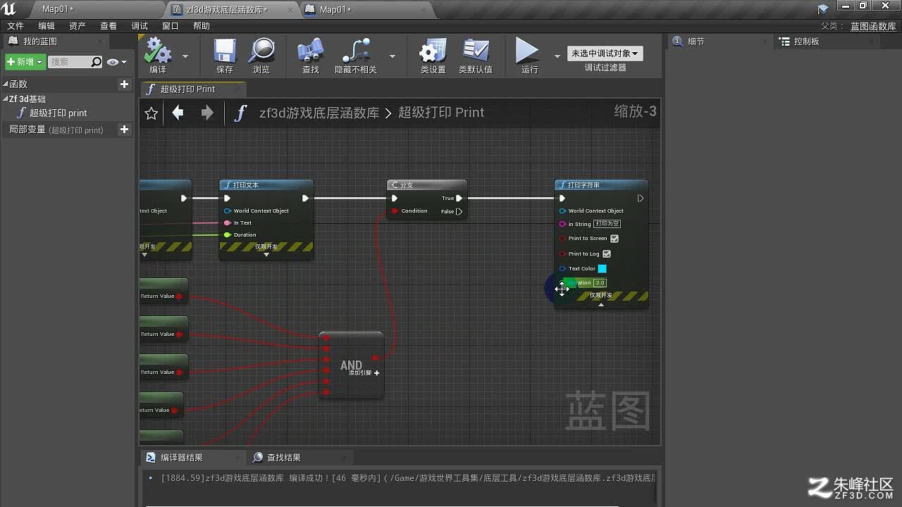Click the favorite star icon in breadcrumb bar
The width and height of the screenshot is (902, 507).
pyautogui.click(x=151, y=113)
